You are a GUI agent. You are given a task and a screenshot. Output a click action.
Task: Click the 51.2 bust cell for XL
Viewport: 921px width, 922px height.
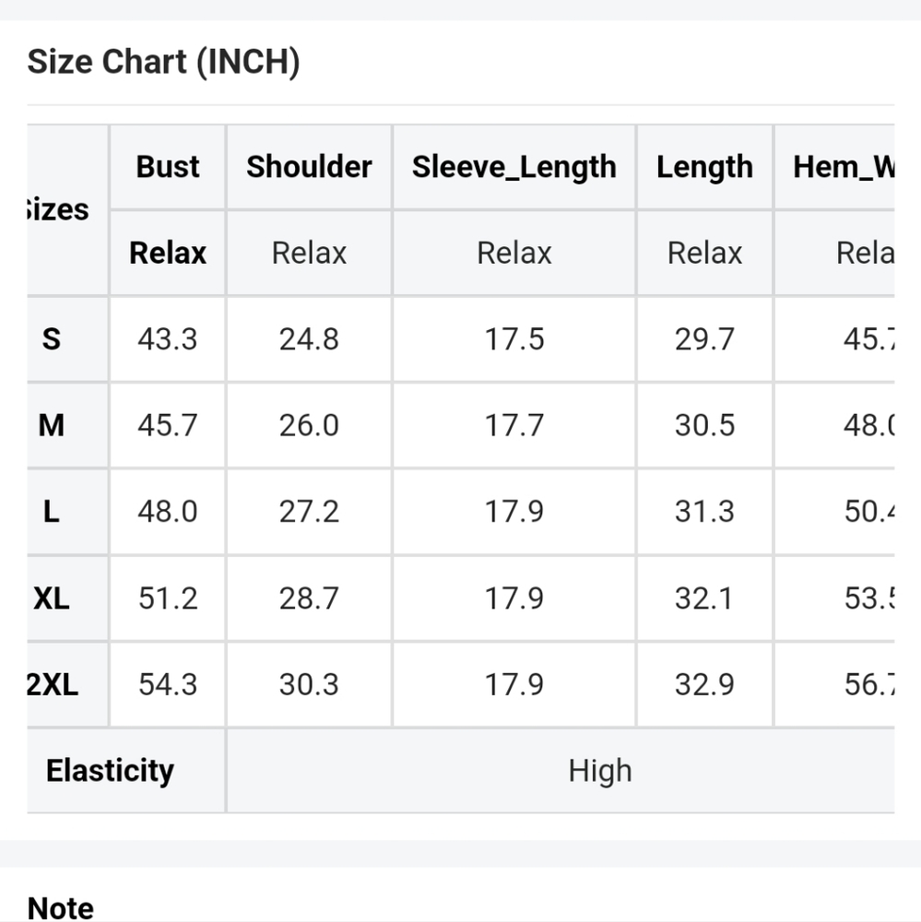[168, 598]
